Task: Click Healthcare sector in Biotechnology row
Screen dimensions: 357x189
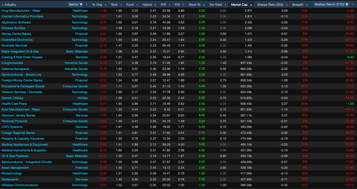Action: point(80,173)
